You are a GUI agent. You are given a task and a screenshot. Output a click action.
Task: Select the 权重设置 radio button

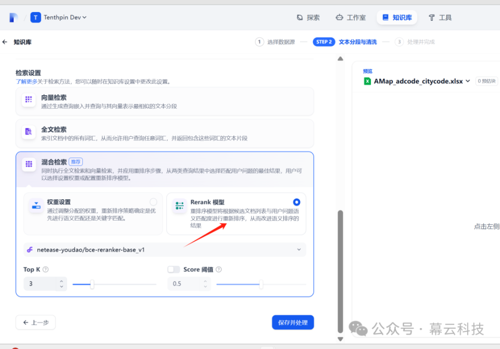(x=153, y=202)
